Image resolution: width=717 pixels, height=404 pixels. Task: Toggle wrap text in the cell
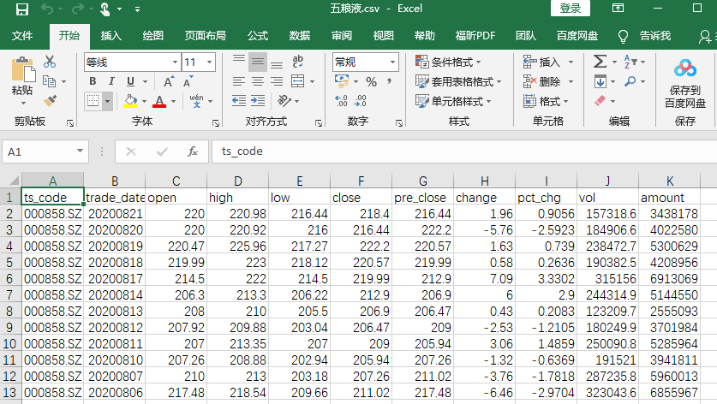298,62
